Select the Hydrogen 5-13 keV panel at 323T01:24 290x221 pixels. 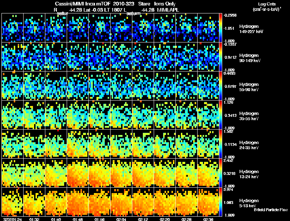point(12,202)
